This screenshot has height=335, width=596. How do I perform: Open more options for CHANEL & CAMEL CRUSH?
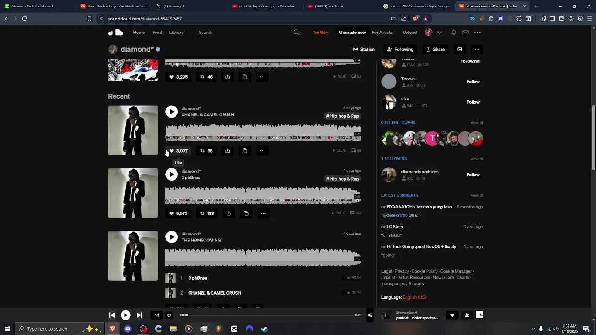click(x=262, y=151)
